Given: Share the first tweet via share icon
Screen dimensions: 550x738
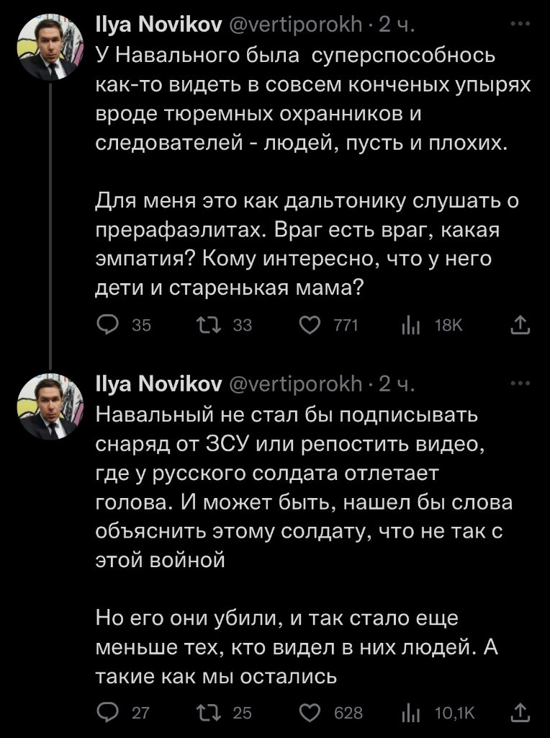Looking at the screenshot, I should pyautogui.click(x=520, y=326).
